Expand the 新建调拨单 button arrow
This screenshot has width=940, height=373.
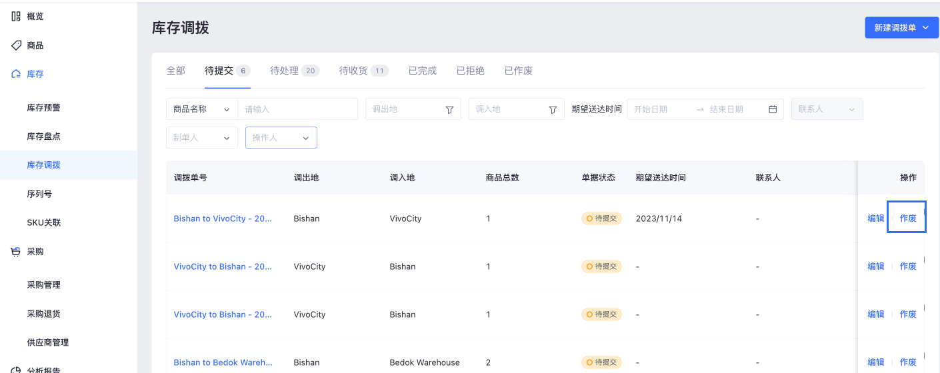(926, 28)
